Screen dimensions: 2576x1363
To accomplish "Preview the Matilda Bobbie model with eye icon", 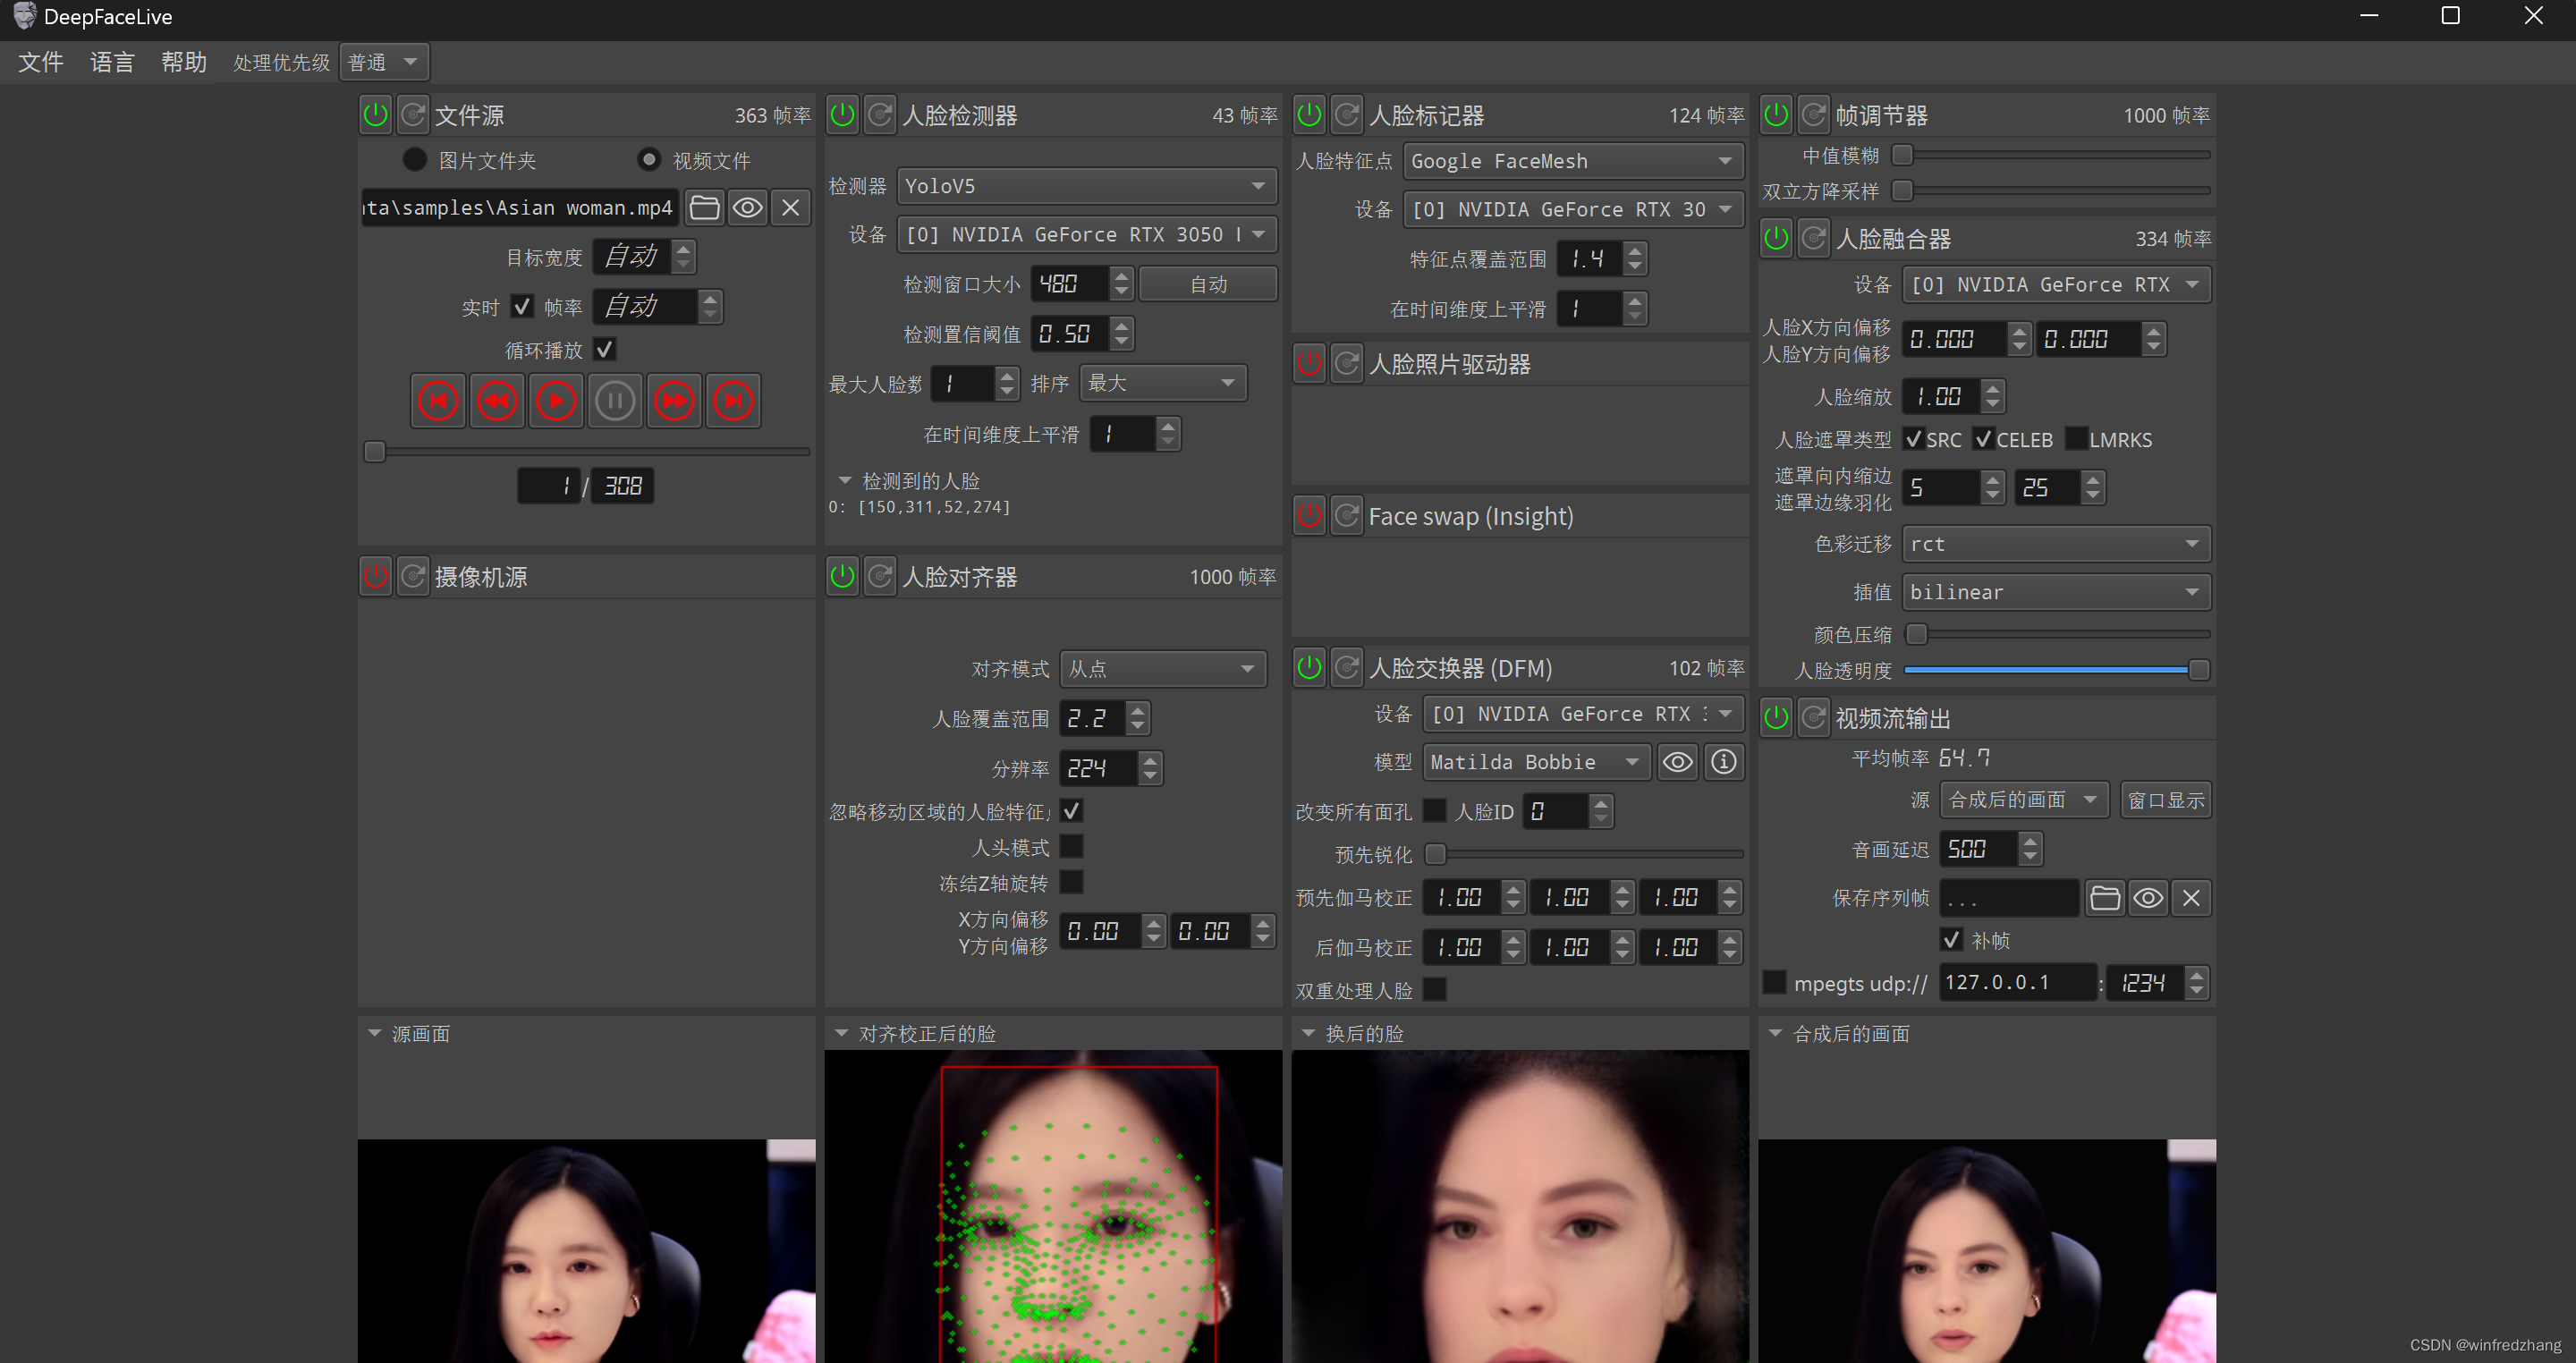I will click(x=1677, y=762).
